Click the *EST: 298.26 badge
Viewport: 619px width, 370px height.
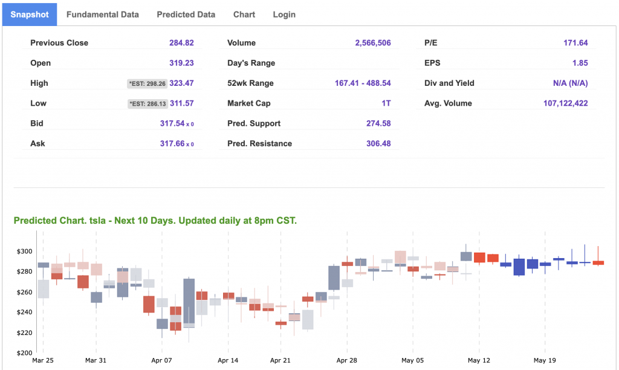point(147,83)
